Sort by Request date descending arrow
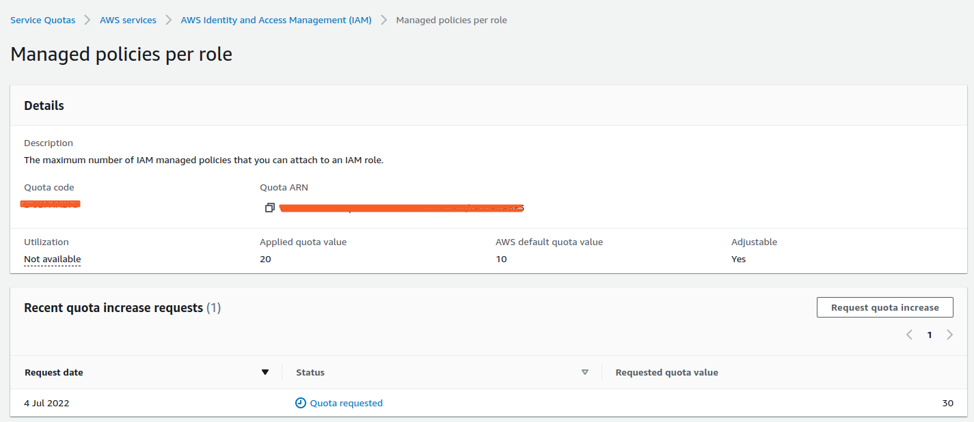The width and height of the screenshot is (974, 422). point(265,372)
